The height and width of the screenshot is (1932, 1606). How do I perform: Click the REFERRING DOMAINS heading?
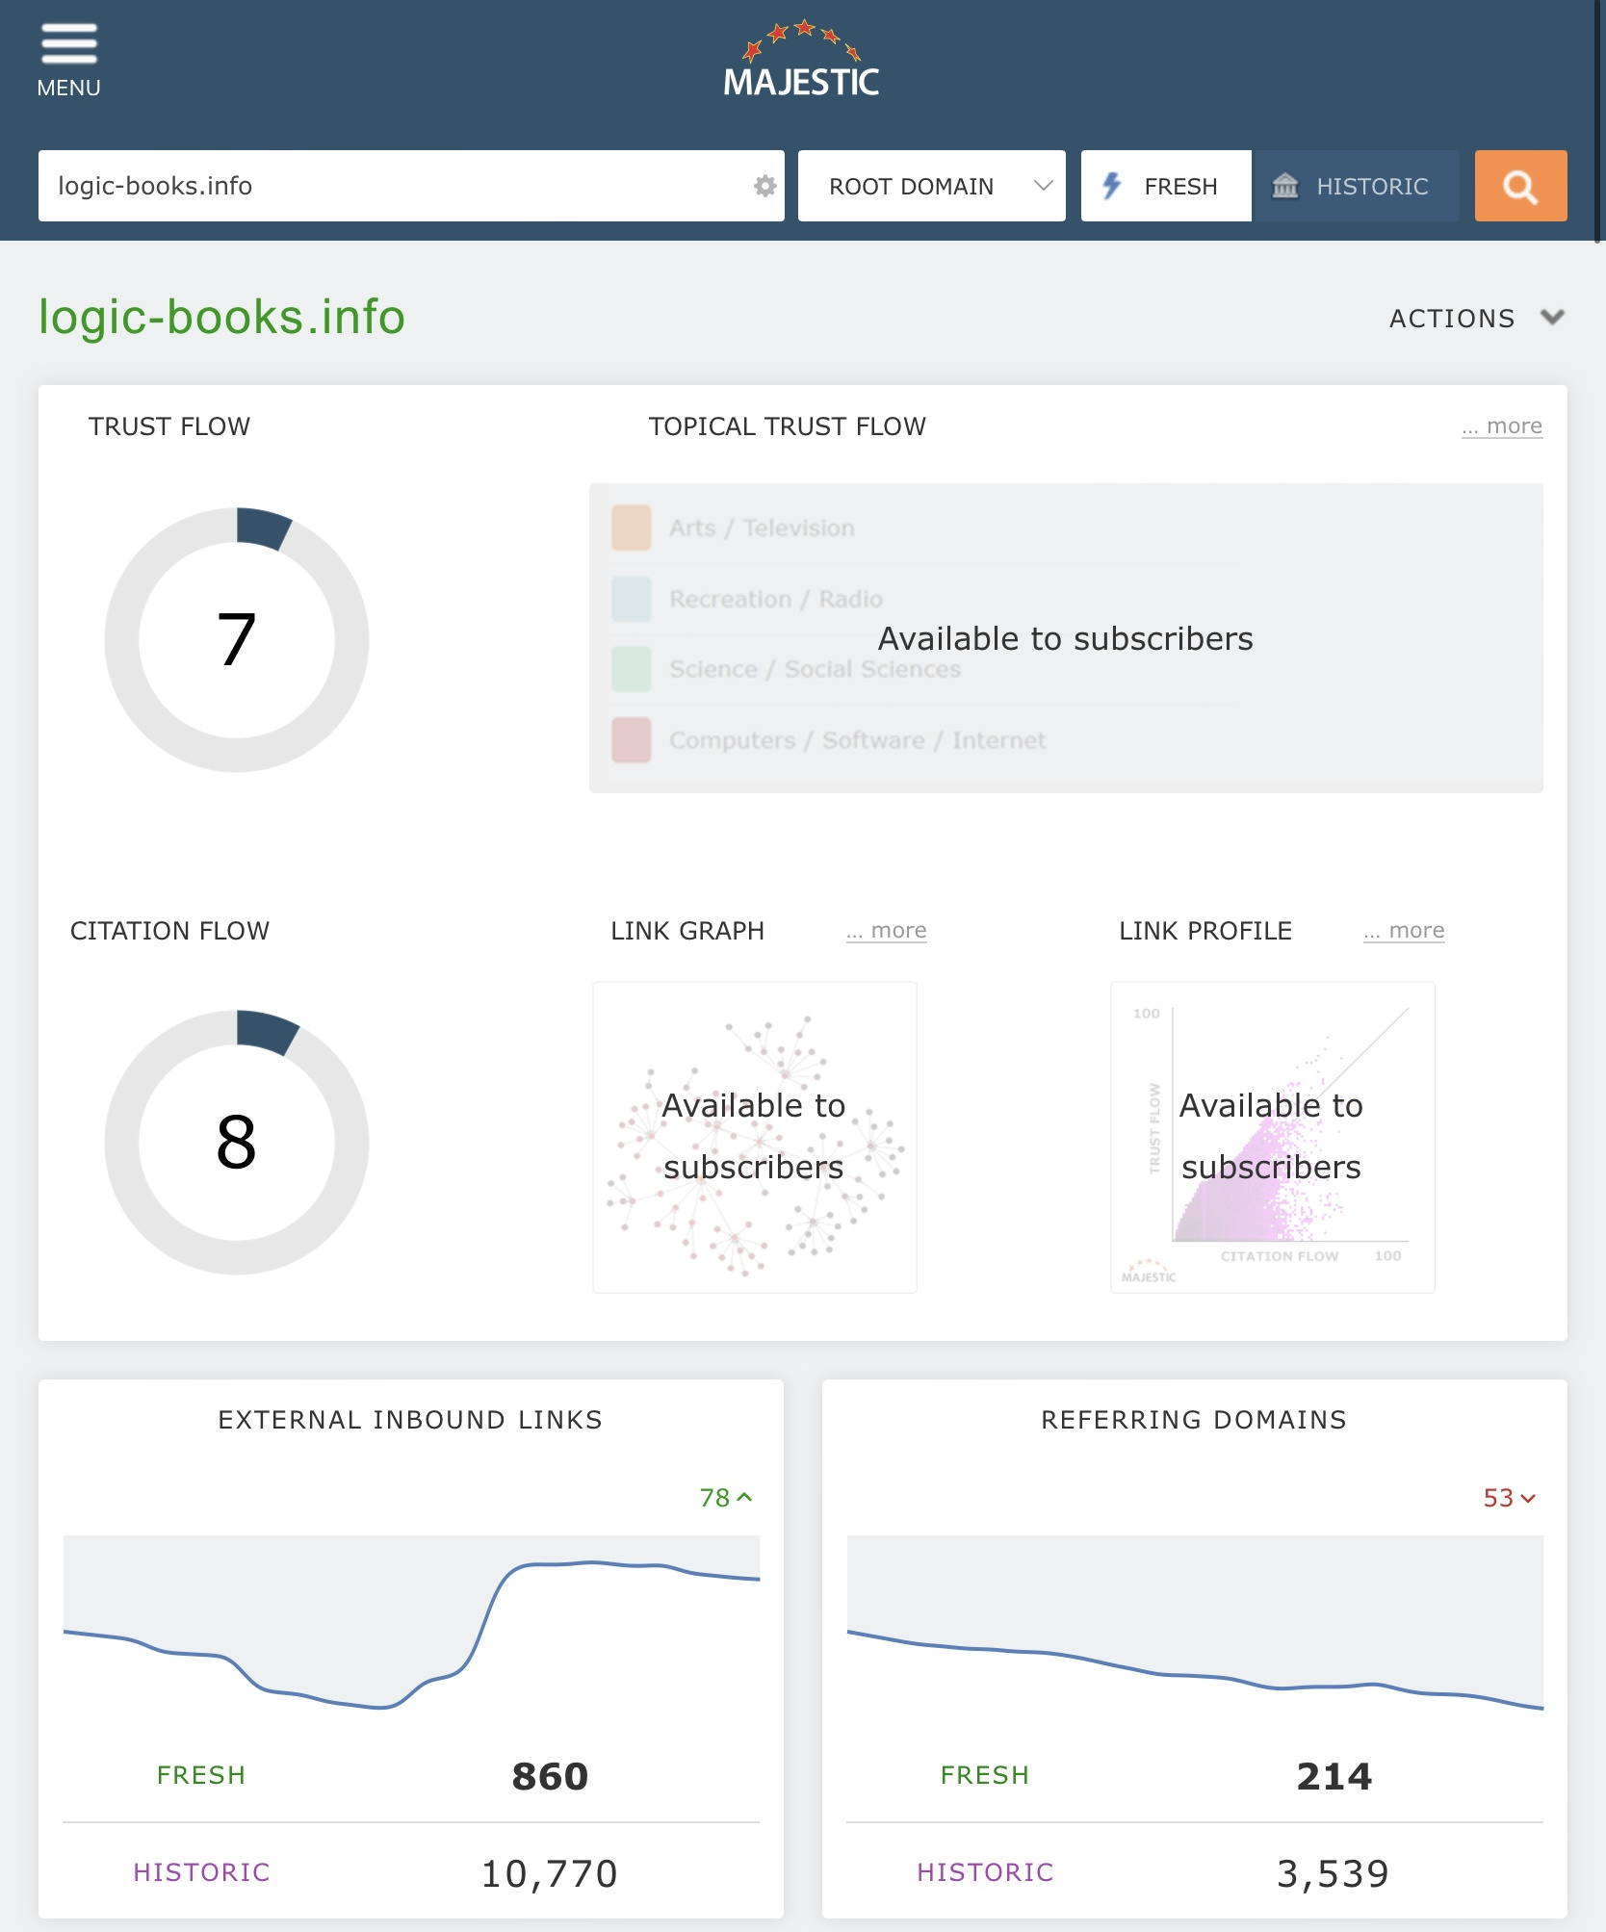click(x=1194, y=1420)
